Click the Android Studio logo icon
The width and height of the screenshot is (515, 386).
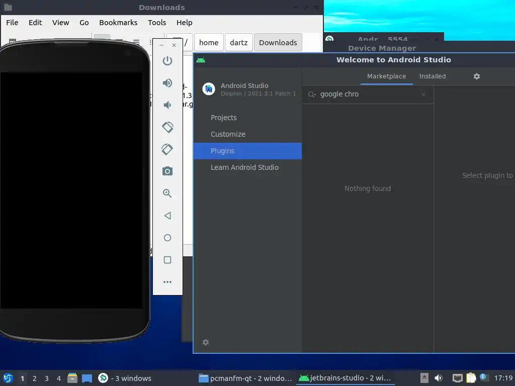click(209, 89)
